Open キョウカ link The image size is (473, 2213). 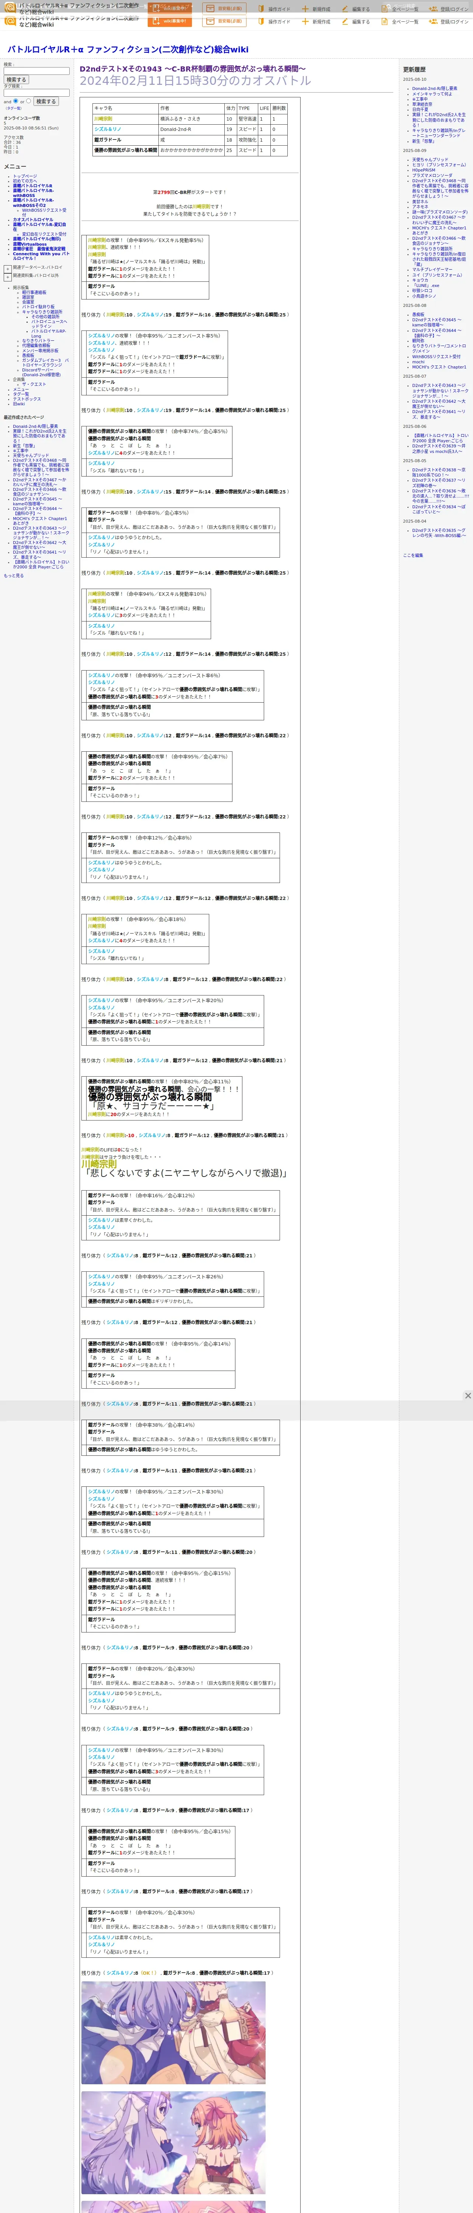pyautogui.click(x=420, y=280)
